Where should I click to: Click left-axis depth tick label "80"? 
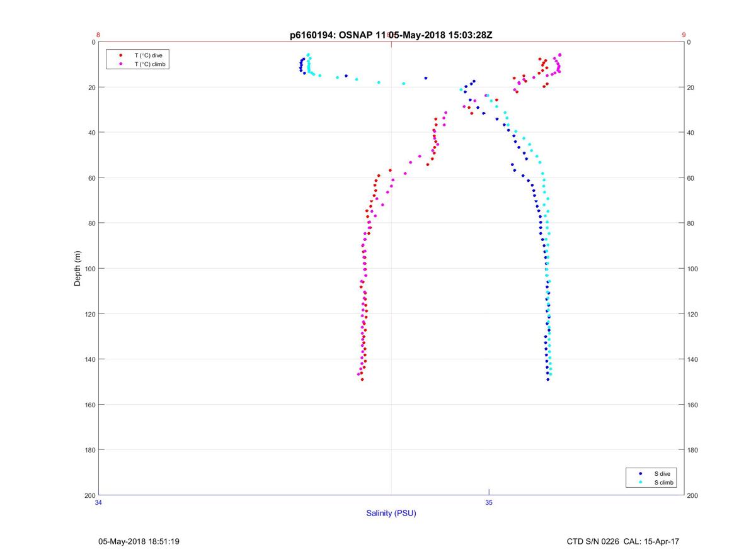point(91,223)
